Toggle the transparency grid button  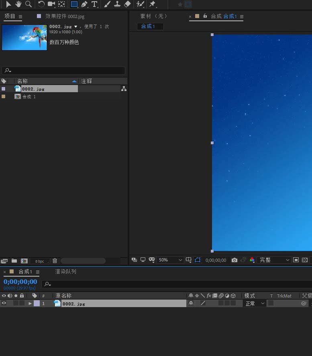pyautogui.click(x=305, y=260)
